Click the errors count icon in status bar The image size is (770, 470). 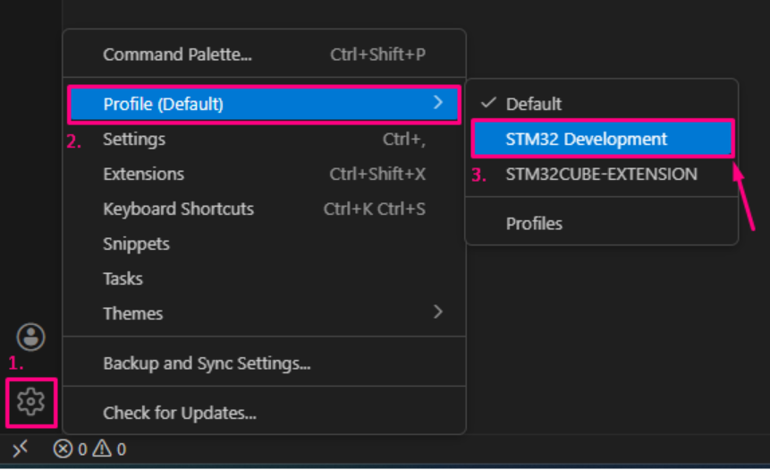(63, 449)
